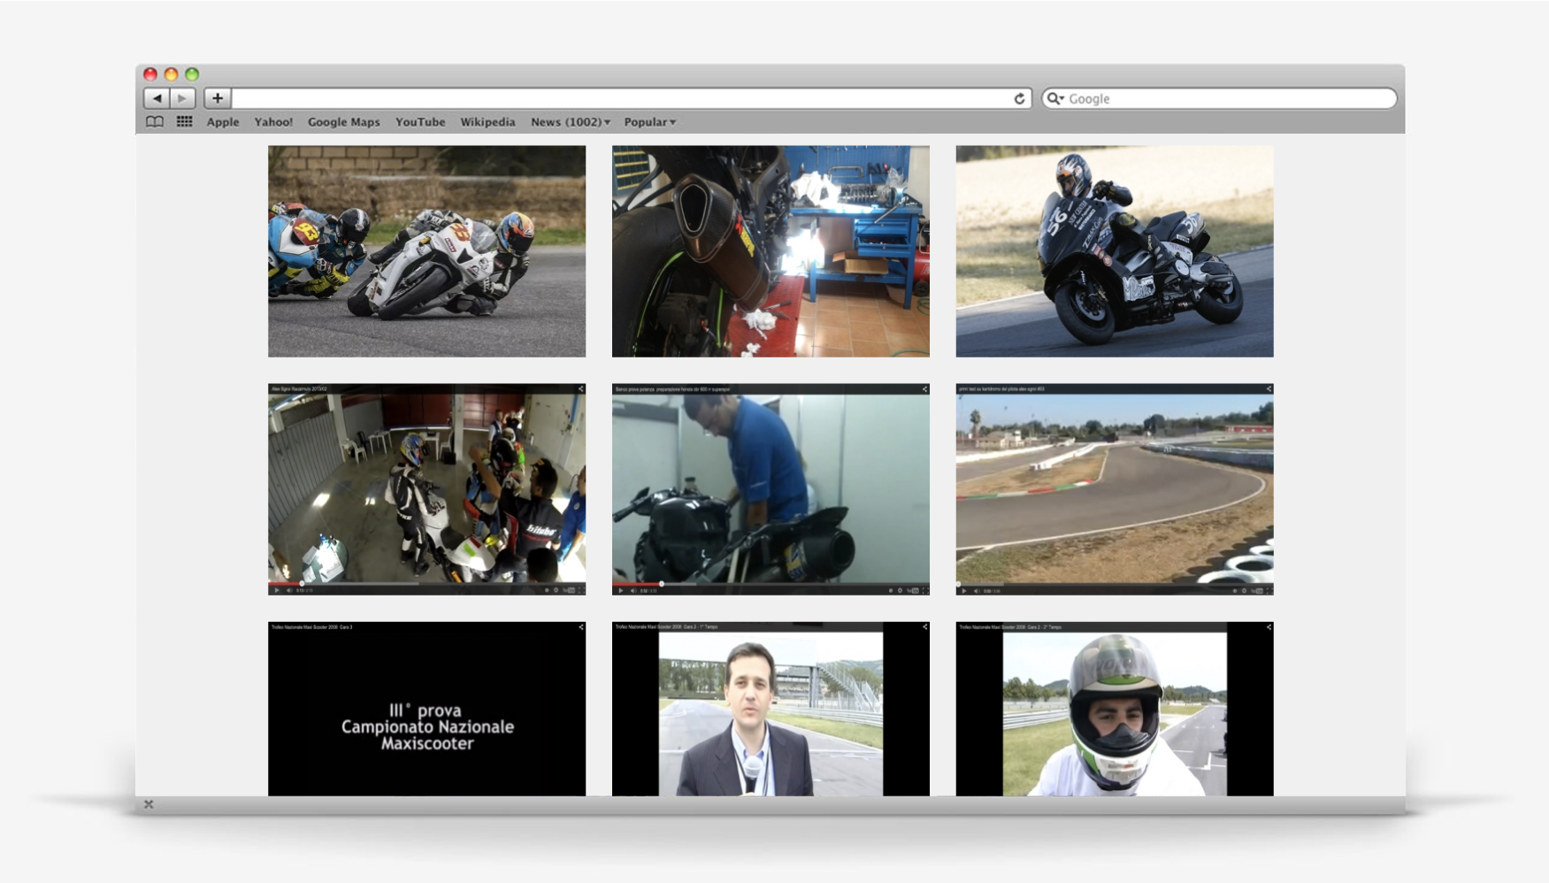The image size is (1549, 883).
Task: Click the yellow minimize window button
Action: (x=171, y=74)
